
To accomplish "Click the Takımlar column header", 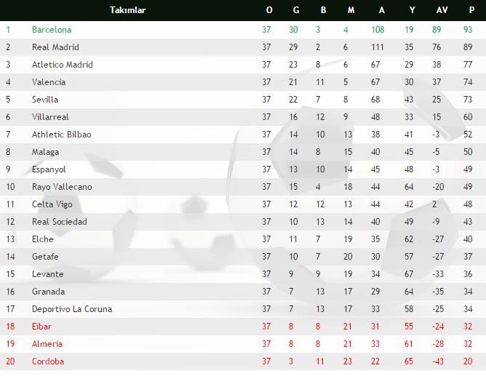I will click(x=127, y=10).
